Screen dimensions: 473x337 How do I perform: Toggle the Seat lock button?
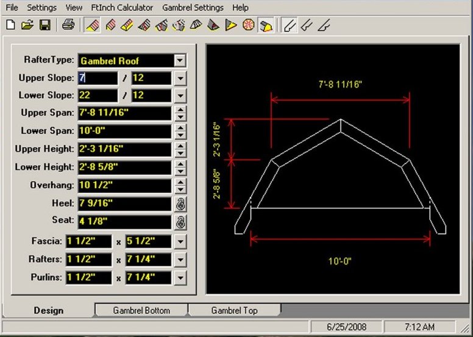tap(180, 222)
